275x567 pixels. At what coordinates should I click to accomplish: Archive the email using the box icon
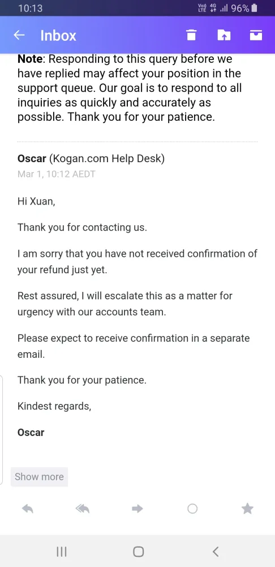coord(256,35)
